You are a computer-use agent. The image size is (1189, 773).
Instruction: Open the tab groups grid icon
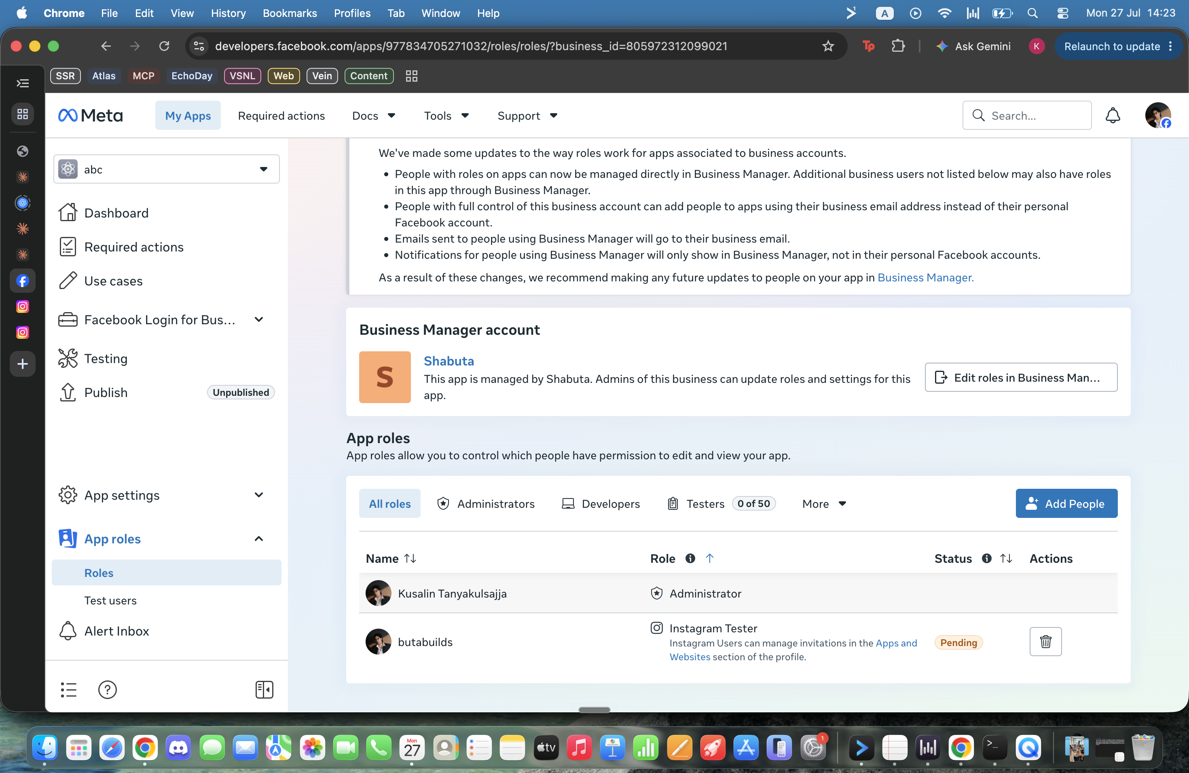click(411, 76)
